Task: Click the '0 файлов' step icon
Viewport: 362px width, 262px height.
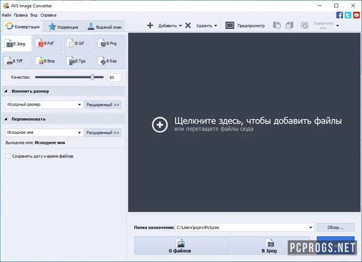Action: (x=180, y=243)
